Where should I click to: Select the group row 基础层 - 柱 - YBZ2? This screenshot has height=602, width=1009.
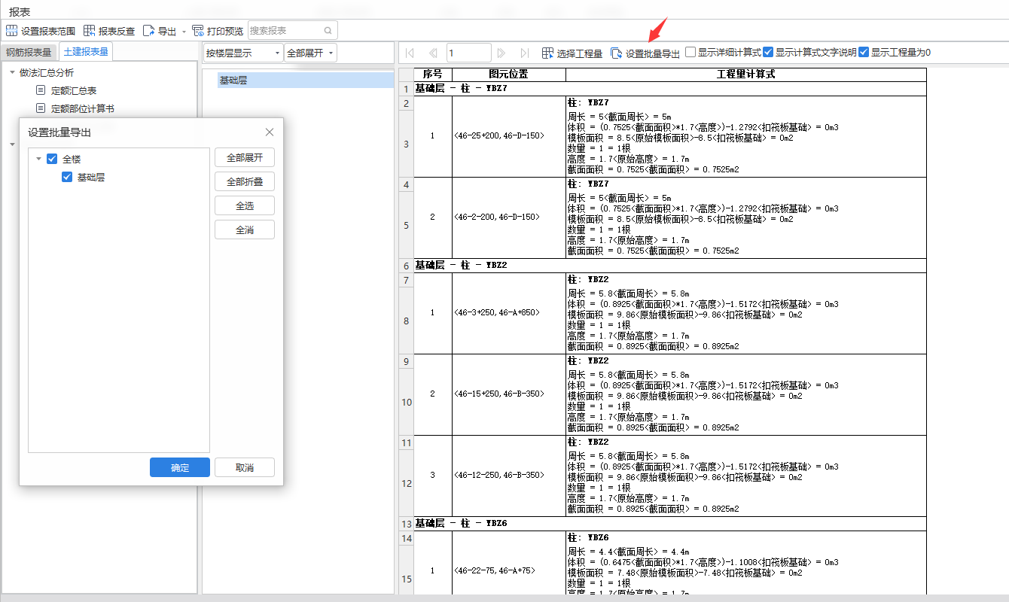(x=669, y=265)
